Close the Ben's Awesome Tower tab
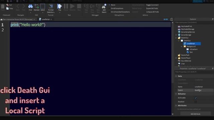 [x=34, y=19]
